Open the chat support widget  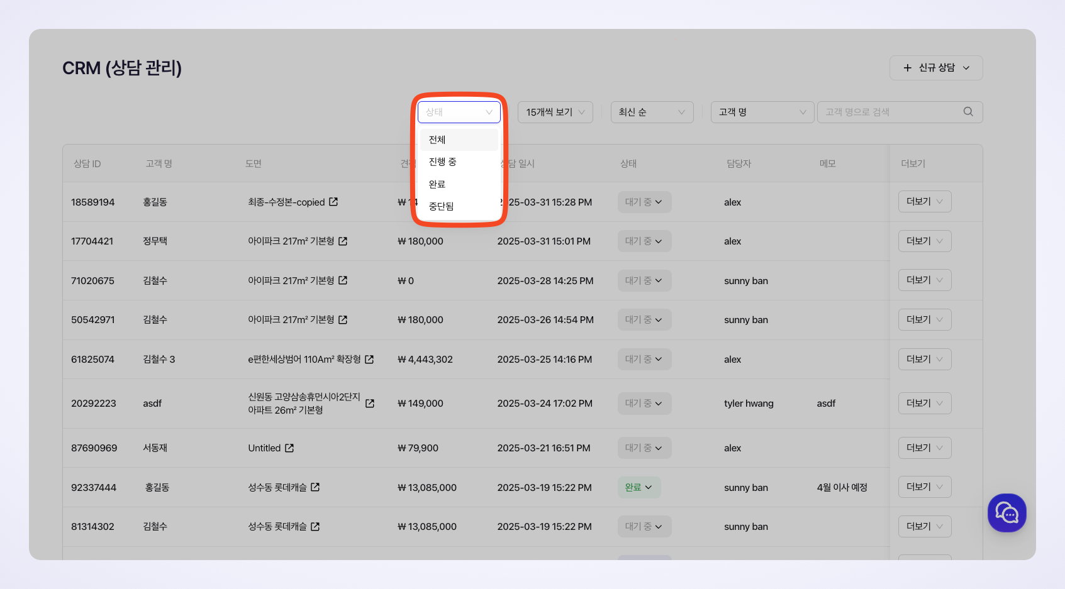tap(1006, 513)
